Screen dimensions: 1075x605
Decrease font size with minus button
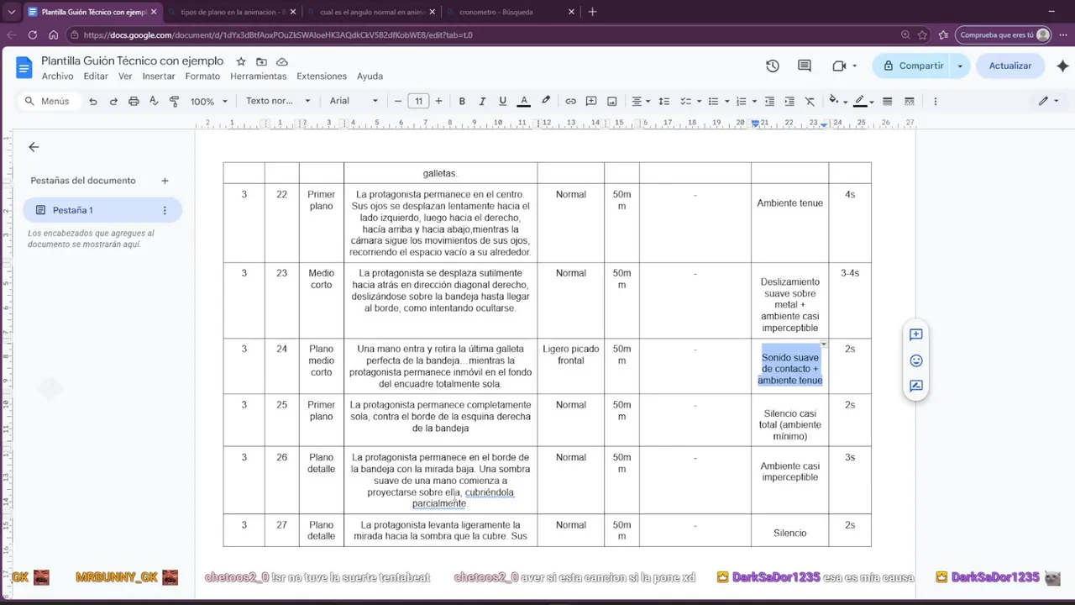coord(398,101)
